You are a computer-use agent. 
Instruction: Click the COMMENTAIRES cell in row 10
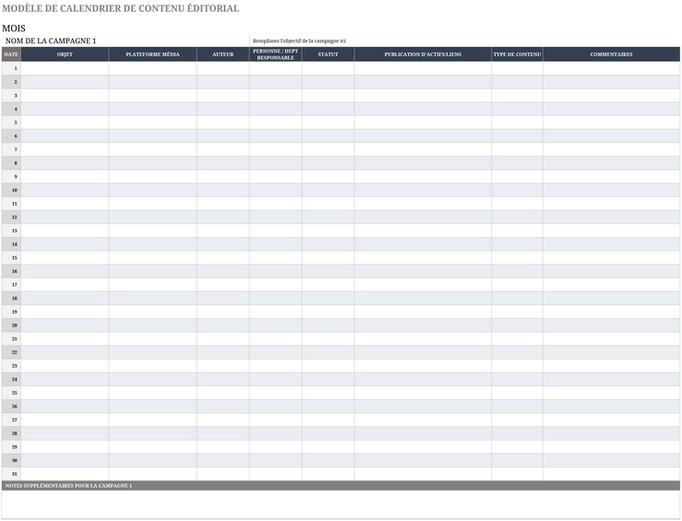point(612,190)
